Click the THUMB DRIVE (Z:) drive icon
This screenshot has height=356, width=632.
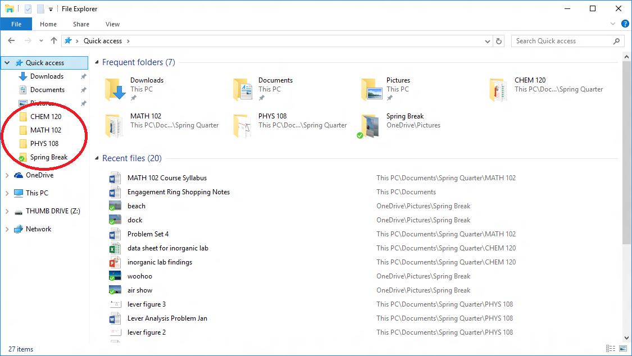click(19, 212)
